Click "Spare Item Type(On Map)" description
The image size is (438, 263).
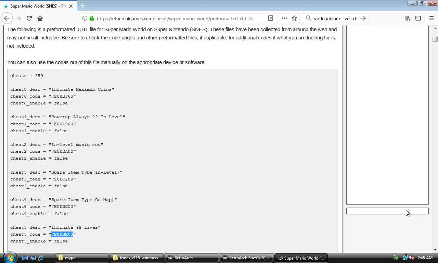(64, 200)
